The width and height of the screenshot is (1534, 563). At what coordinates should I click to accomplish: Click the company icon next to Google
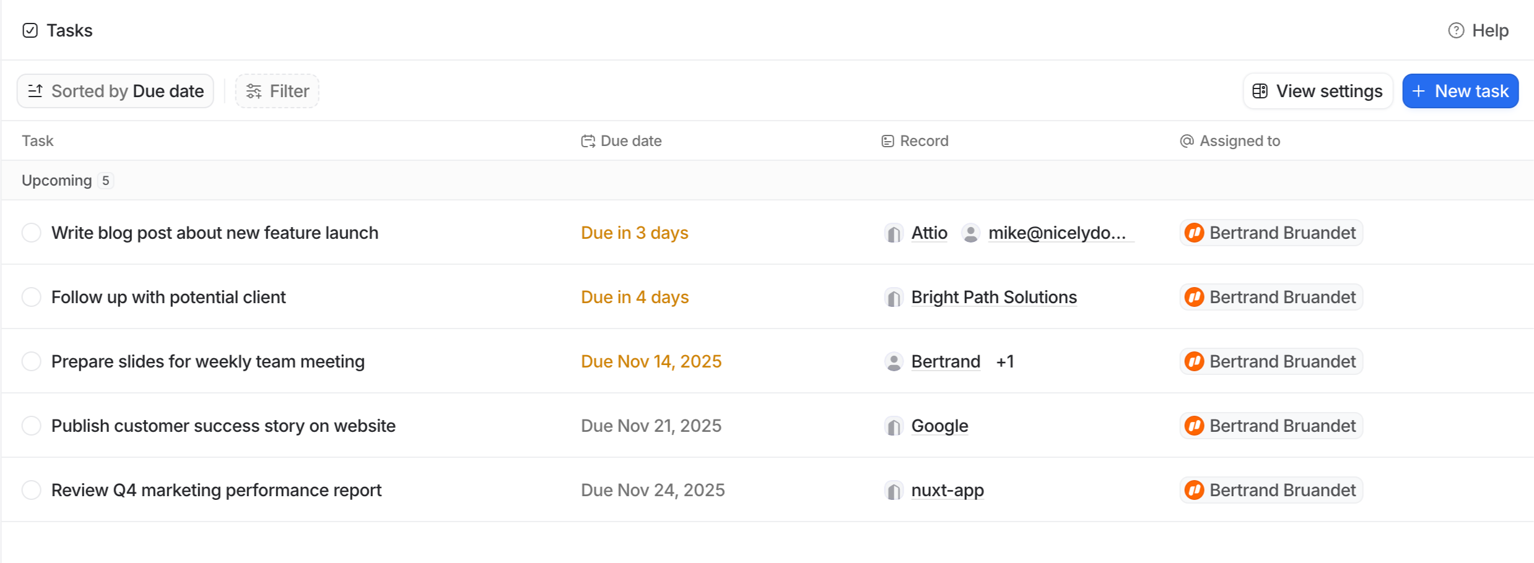pos(893,426)
